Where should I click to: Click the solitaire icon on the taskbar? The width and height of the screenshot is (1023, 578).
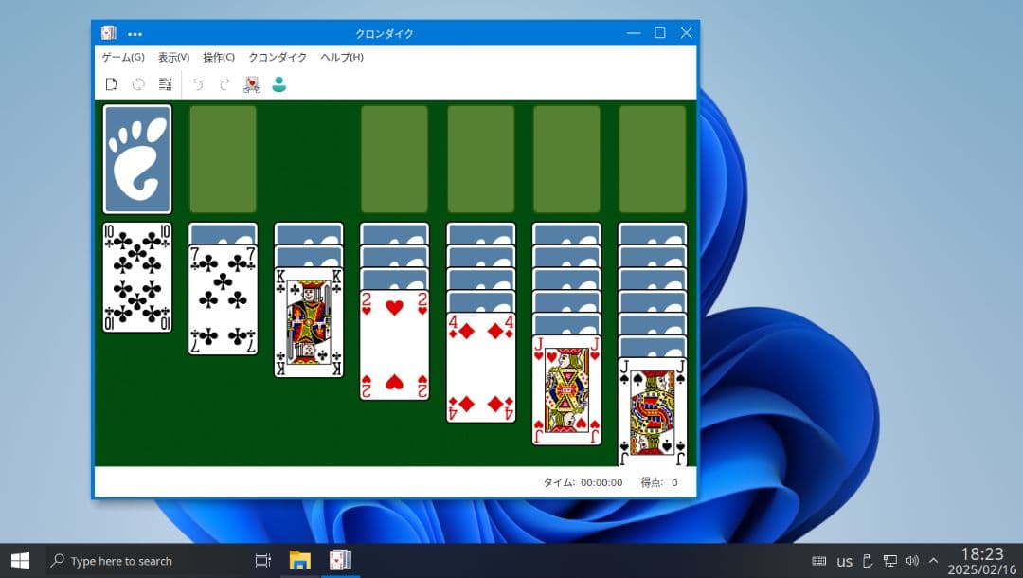click(x=339, y=560)
